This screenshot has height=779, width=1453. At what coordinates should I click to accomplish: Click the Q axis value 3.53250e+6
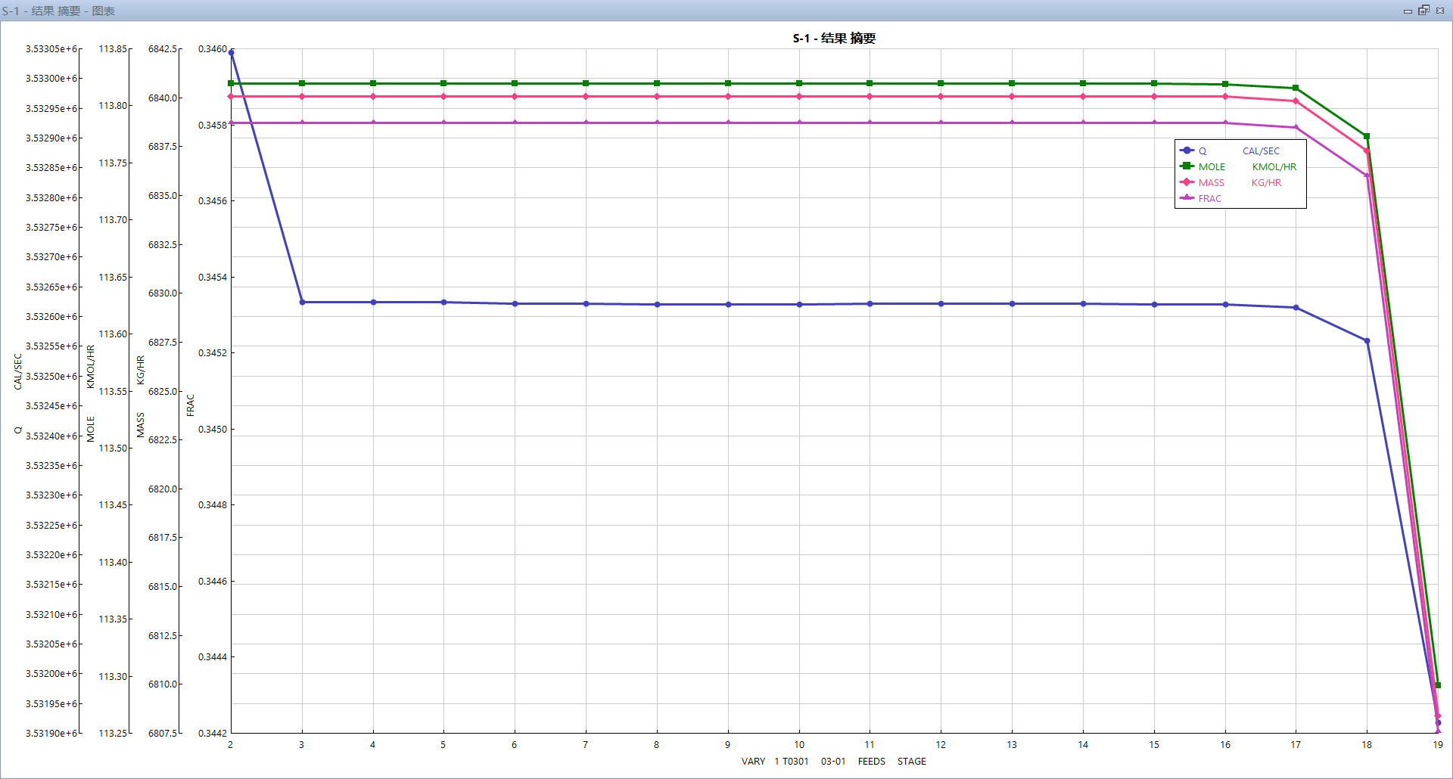coord(52,377)
